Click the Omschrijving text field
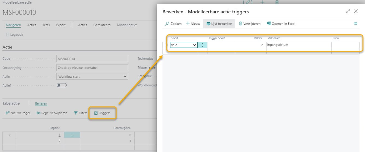The image size is (365, 152). 92,68
